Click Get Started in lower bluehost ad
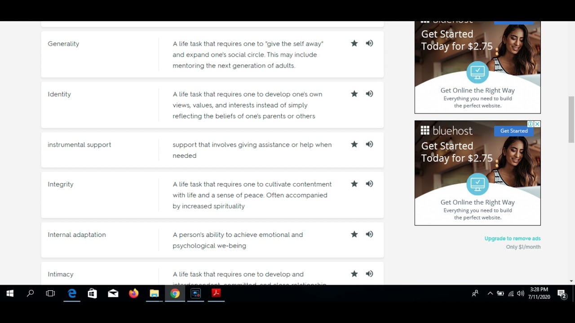The height and width of the screenshot is (323, 575). [x=514, y=131]
